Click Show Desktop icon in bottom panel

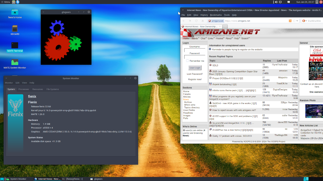(x=2, y=179)
